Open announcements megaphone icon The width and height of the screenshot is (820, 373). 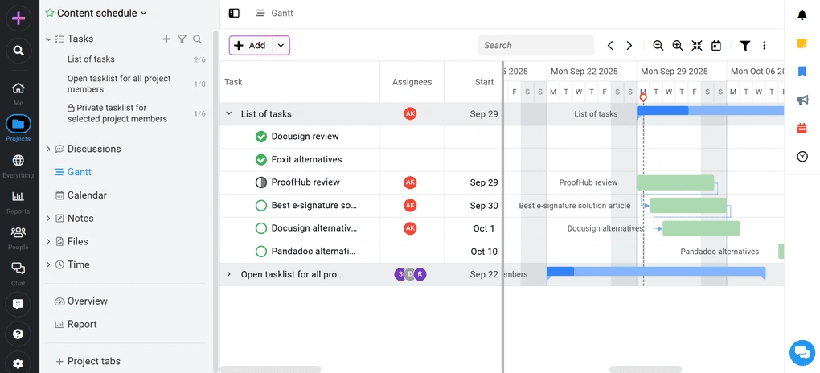802,100
